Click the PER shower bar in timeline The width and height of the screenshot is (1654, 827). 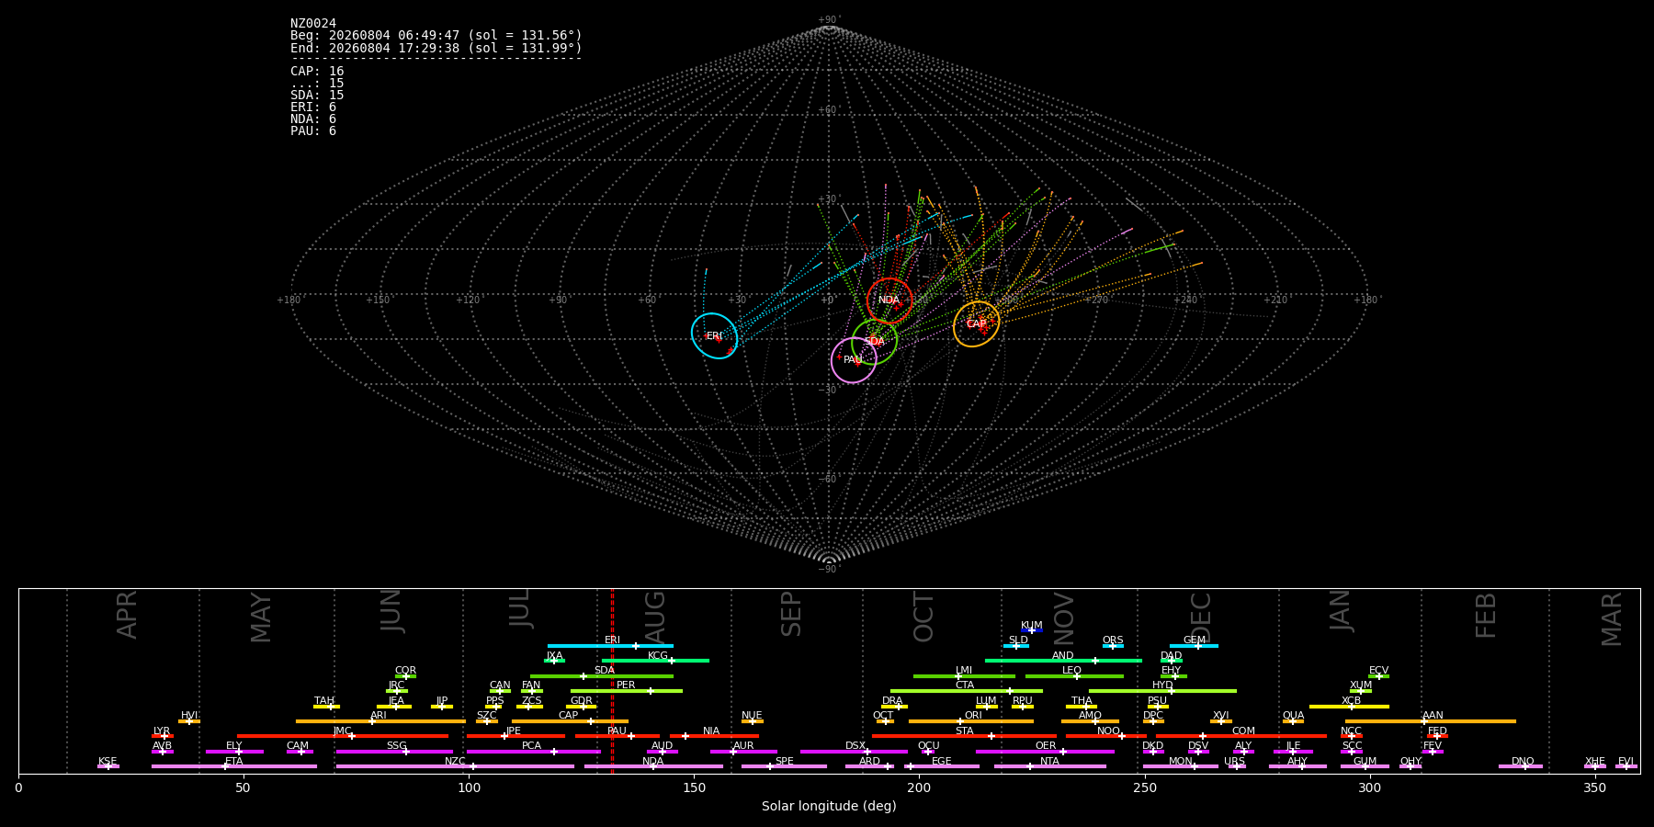click(x=627, y=691)
